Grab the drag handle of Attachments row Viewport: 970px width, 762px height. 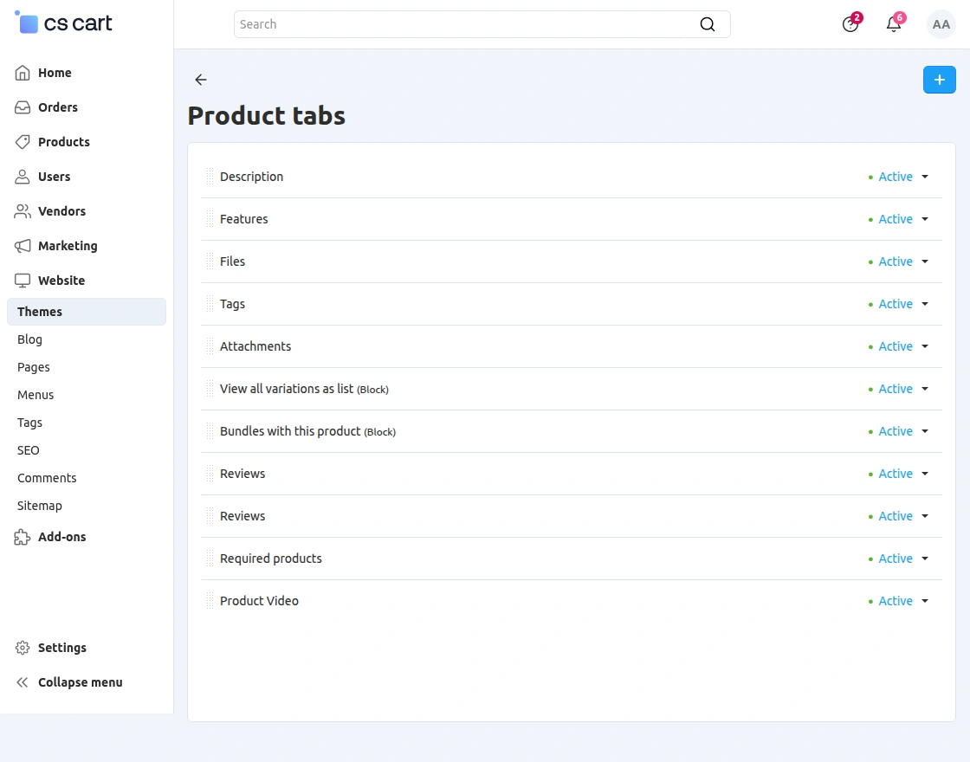point(210,346)
